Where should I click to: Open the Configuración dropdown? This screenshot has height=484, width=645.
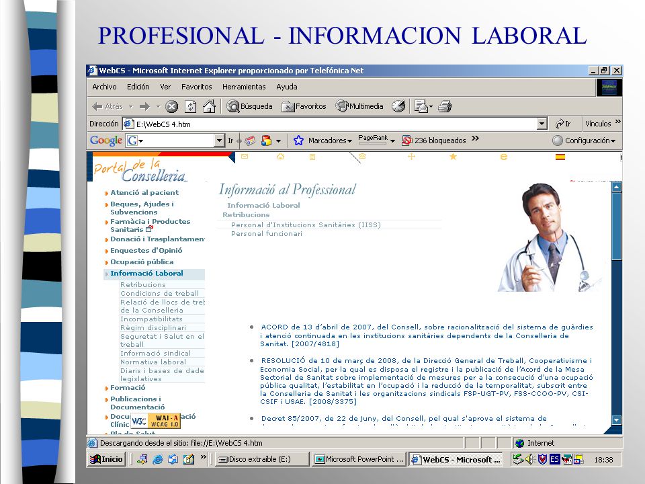[585, 140]
